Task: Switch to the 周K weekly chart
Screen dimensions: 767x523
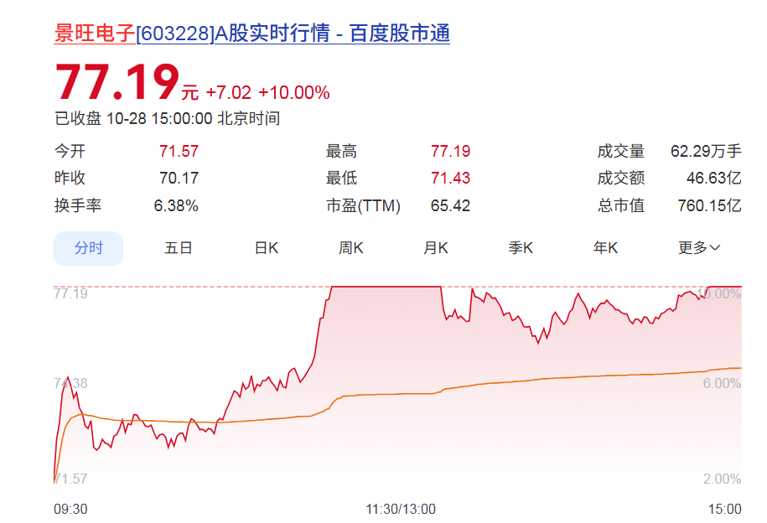Action: point(350,248)
